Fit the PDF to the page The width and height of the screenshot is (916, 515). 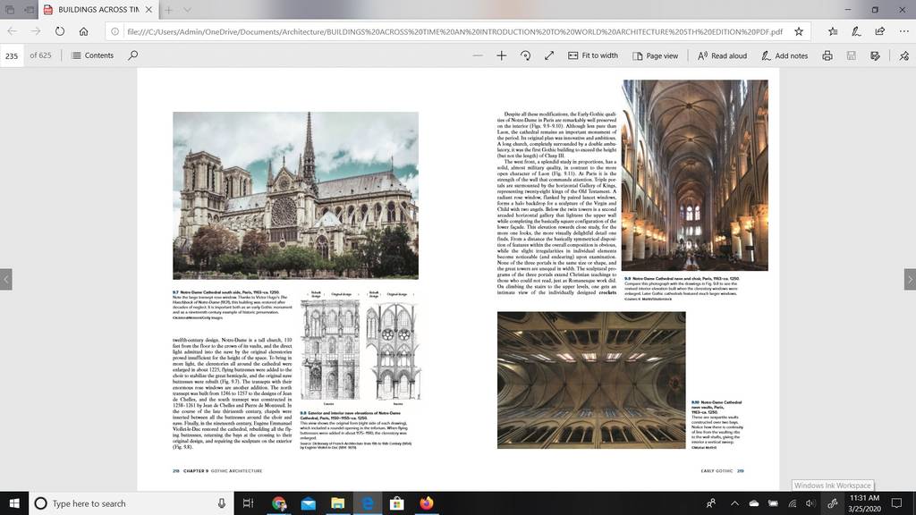point(549,55)
